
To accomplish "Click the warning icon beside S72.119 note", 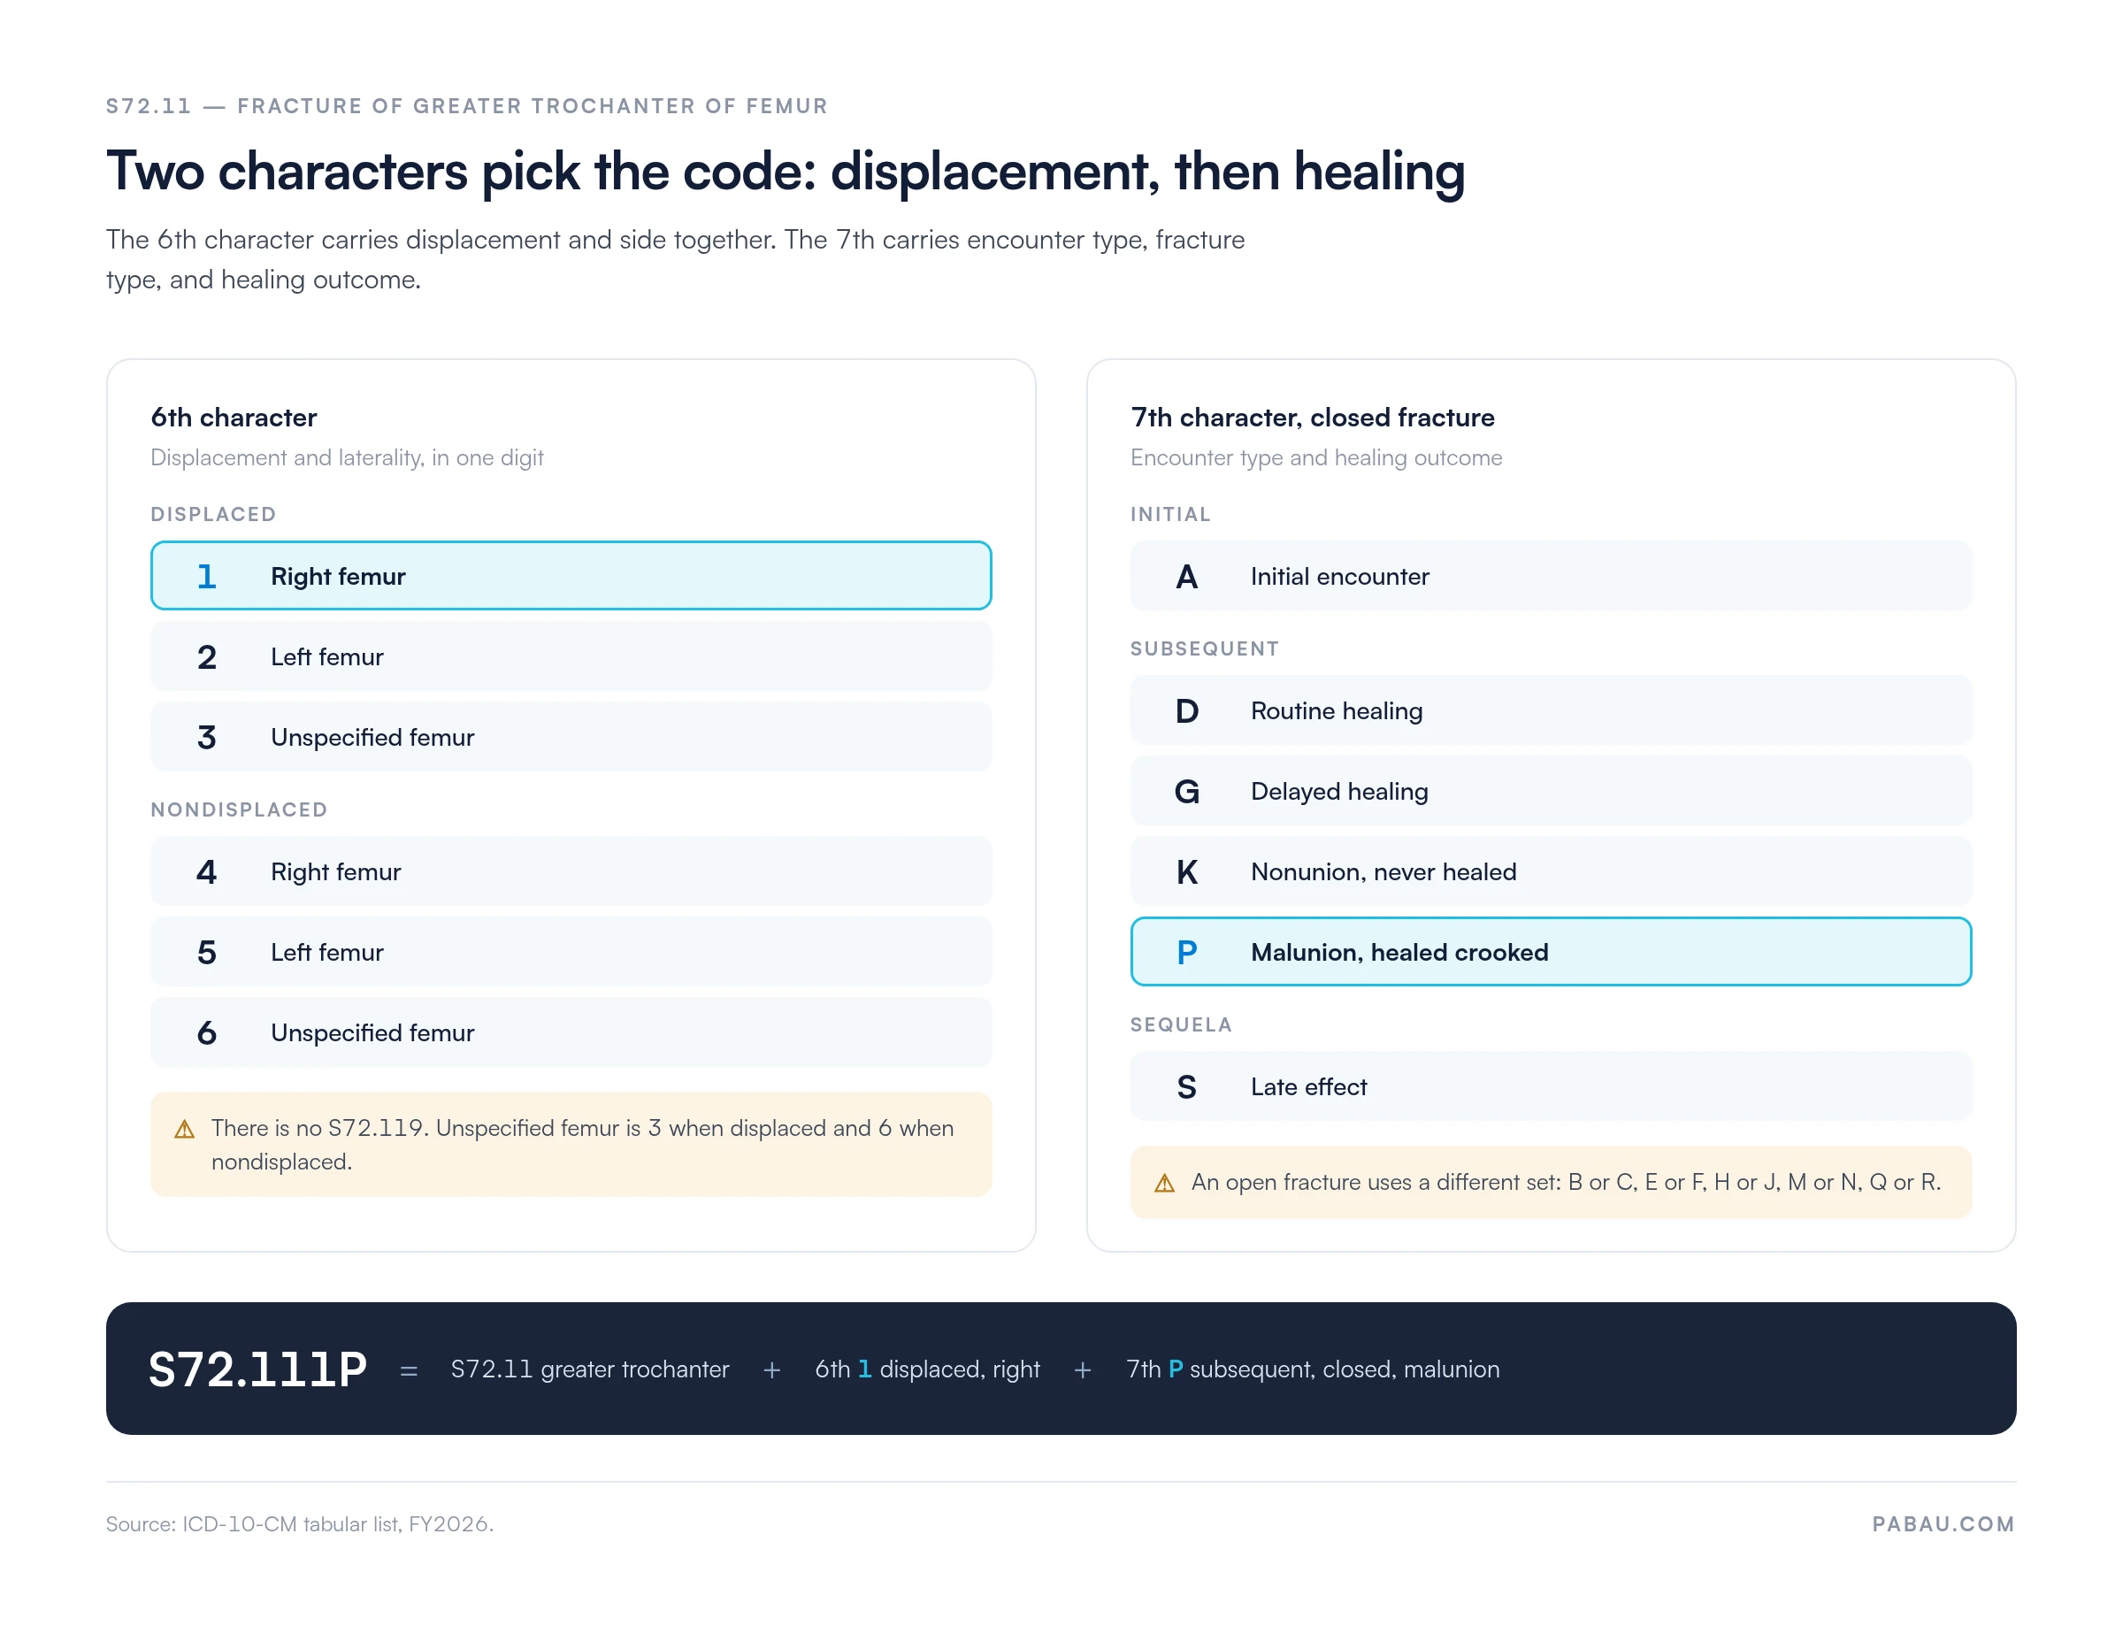I will pos(185,1130).
